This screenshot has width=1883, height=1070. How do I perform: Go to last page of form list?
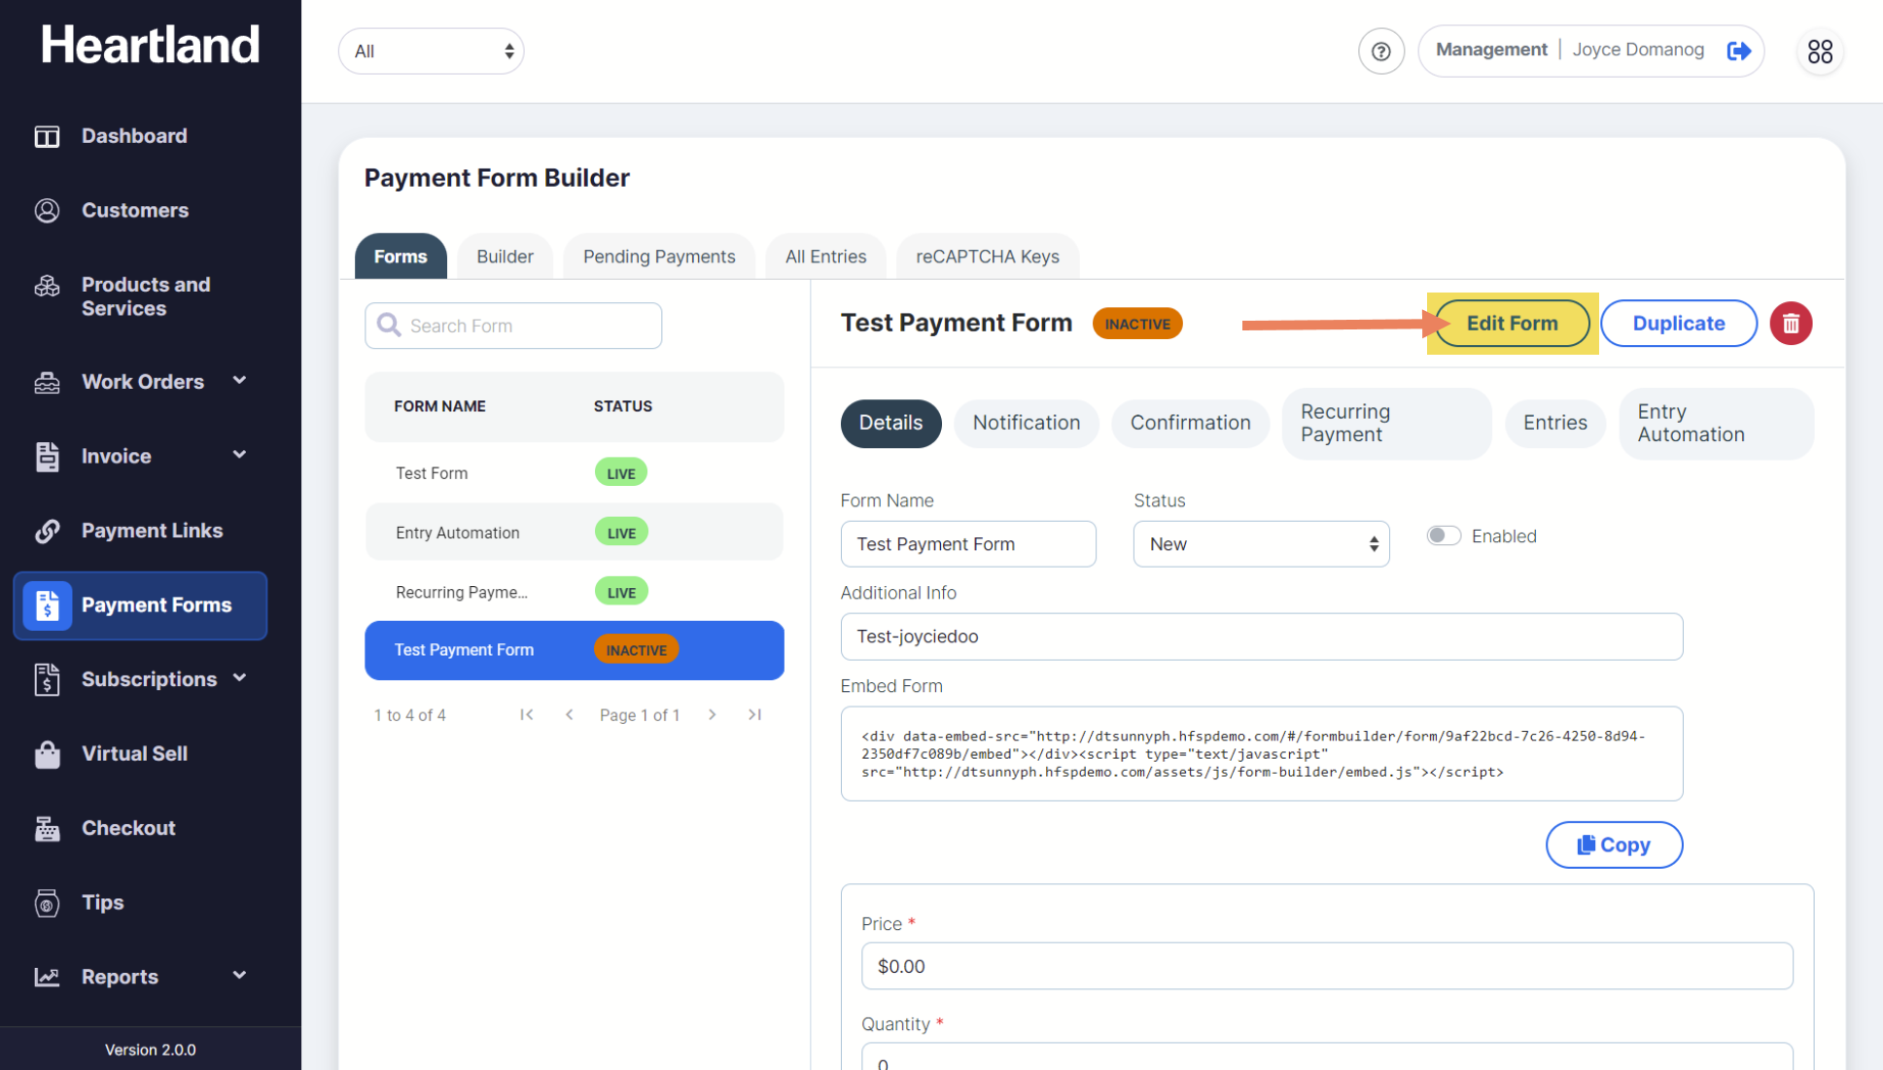coord(754,715)
